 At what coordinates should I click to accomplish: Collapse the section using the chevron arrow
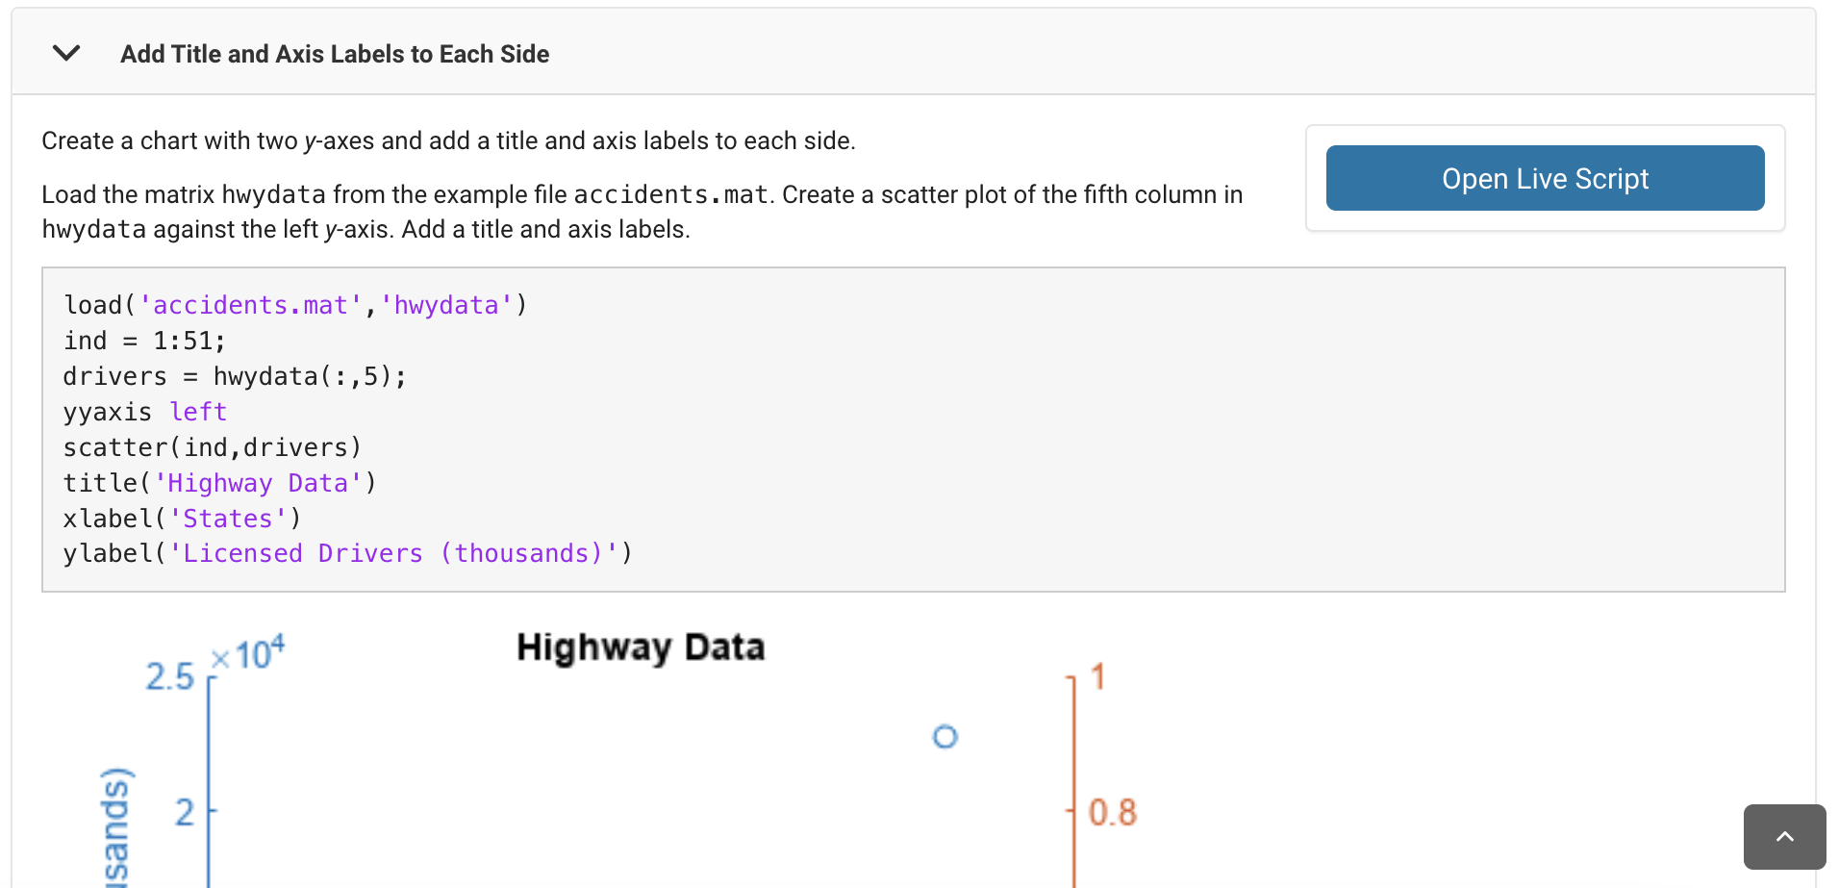coord(66,53)
